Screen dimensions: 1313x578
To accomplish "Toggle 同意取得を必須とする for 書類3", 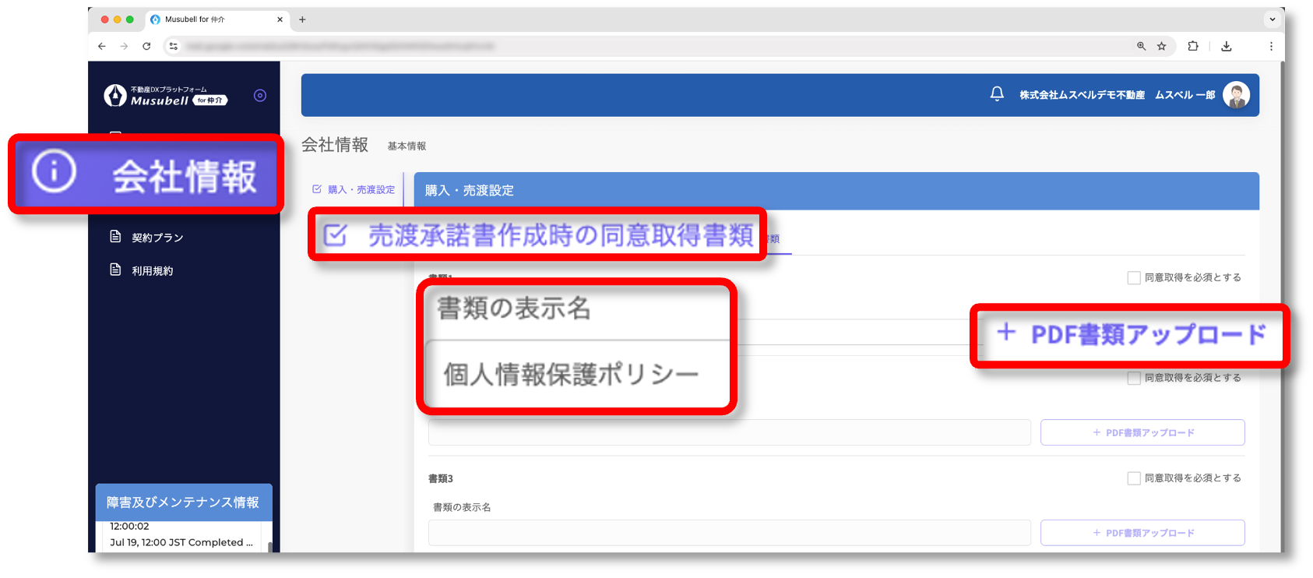I will point(1134,478).
